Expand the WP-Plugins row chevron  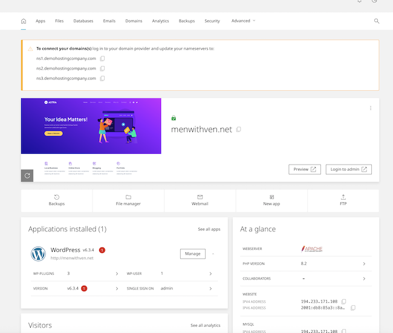pos(117,274)
